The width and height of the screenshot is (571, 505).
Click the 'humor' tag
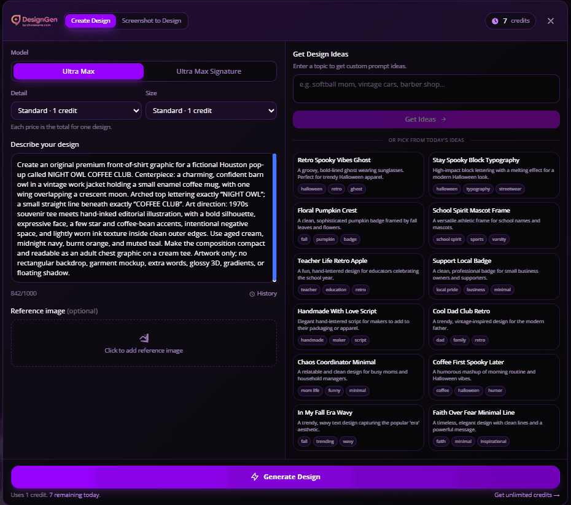coord(495,391)
